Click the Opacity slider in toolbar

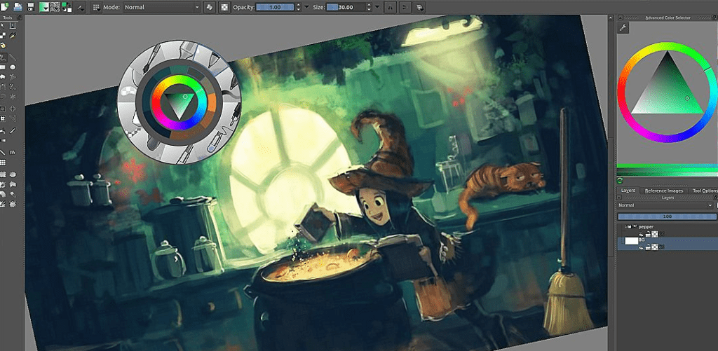pyautogui.click(x=275, y=7)
